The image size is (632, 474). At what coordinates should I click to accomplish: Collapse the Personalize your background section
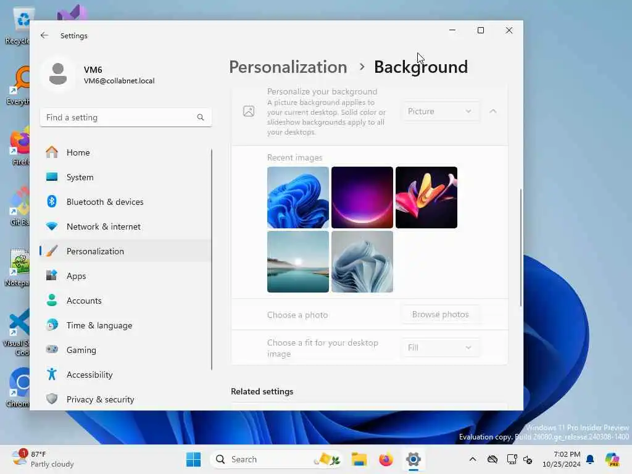coord(493,111)
